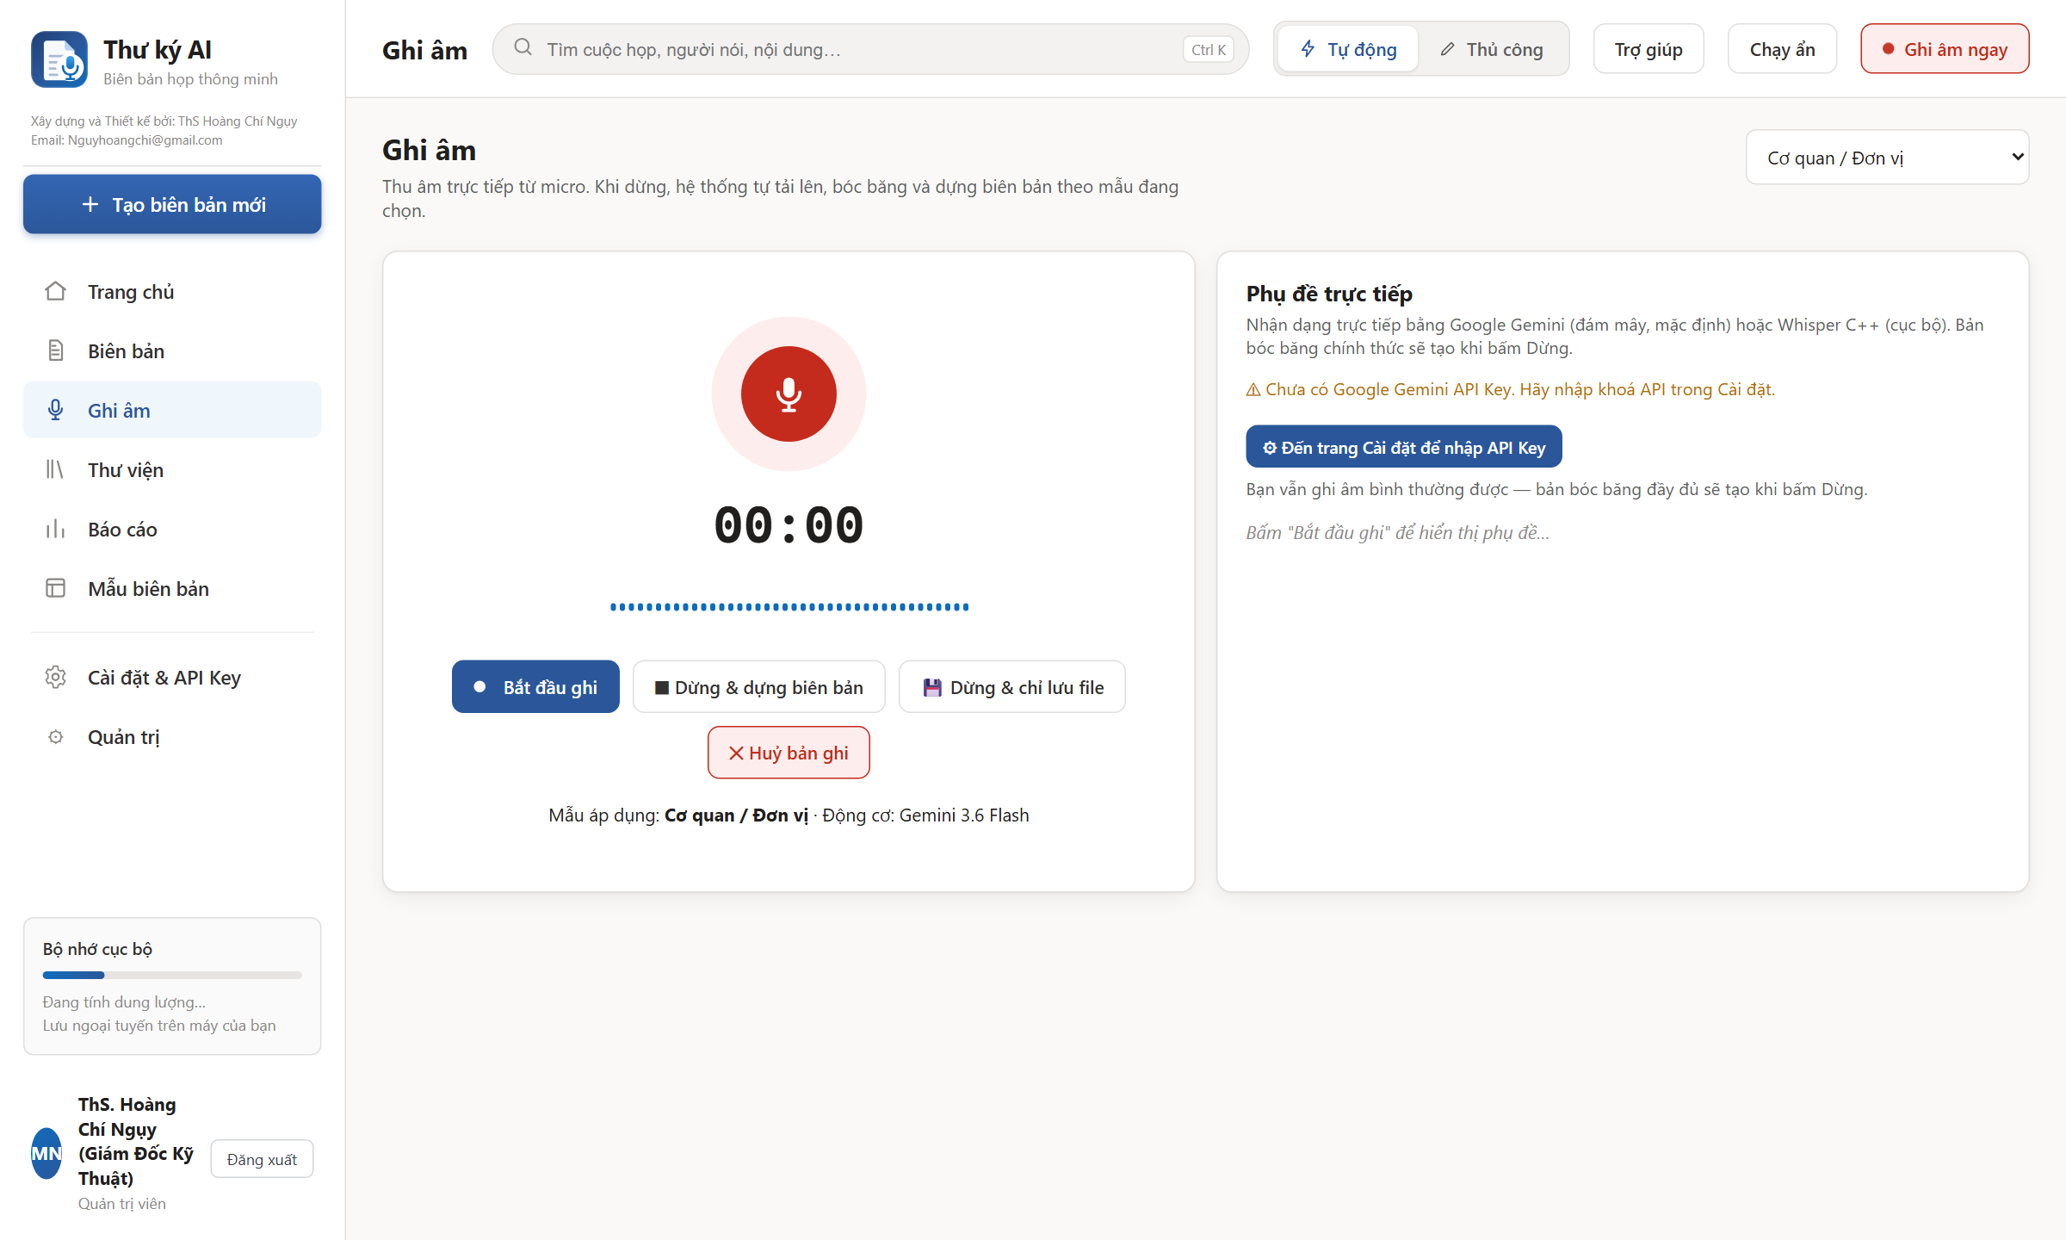Screen dimensions: 2066x1240
Task: Click the Gemini API Key warning text
Action: coord(1510,389)
